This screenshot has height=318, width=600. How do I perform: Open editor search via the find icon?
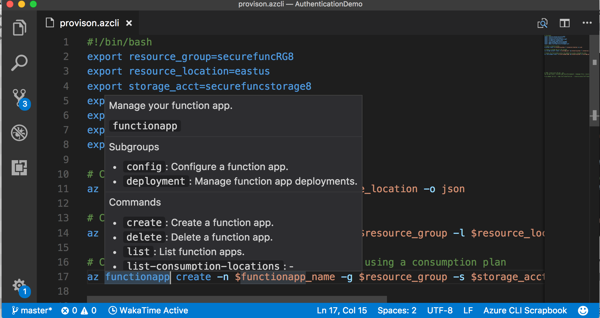click(x=542, y=23)
